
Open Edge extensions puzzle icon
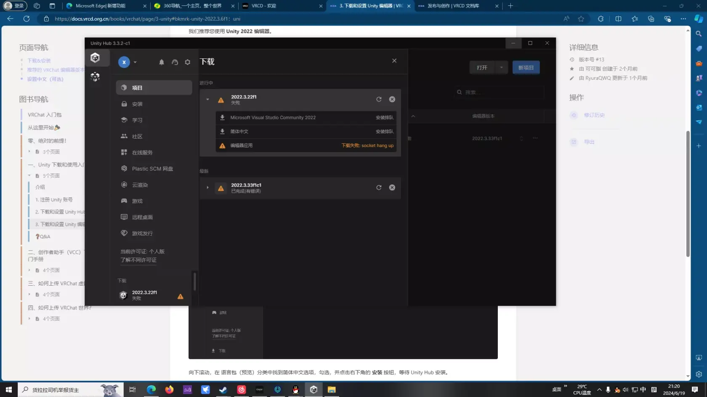[x=601, y=18]
